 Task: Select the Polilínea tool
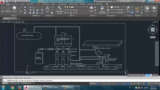8,9
